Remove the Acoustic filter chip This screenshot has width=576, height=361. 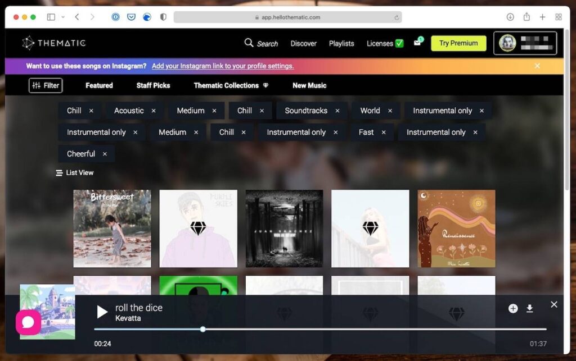pyautogui.click(x=154, y=111)
